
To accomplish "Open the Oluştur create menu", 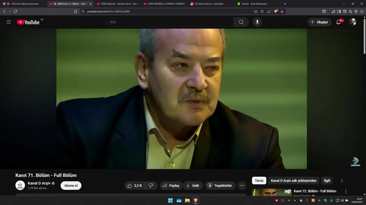I will point(319,22).
